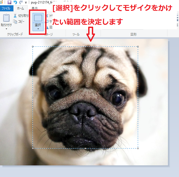Click the 貼り付け clipboard icon
The height and width of the screenshot is (177, 179).
pos(6,18)
